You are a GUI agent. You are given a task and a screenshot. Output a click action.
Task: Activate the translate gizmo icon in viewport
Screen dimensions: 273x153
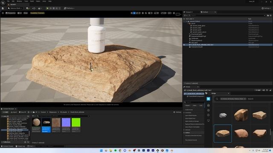[134, 13]
